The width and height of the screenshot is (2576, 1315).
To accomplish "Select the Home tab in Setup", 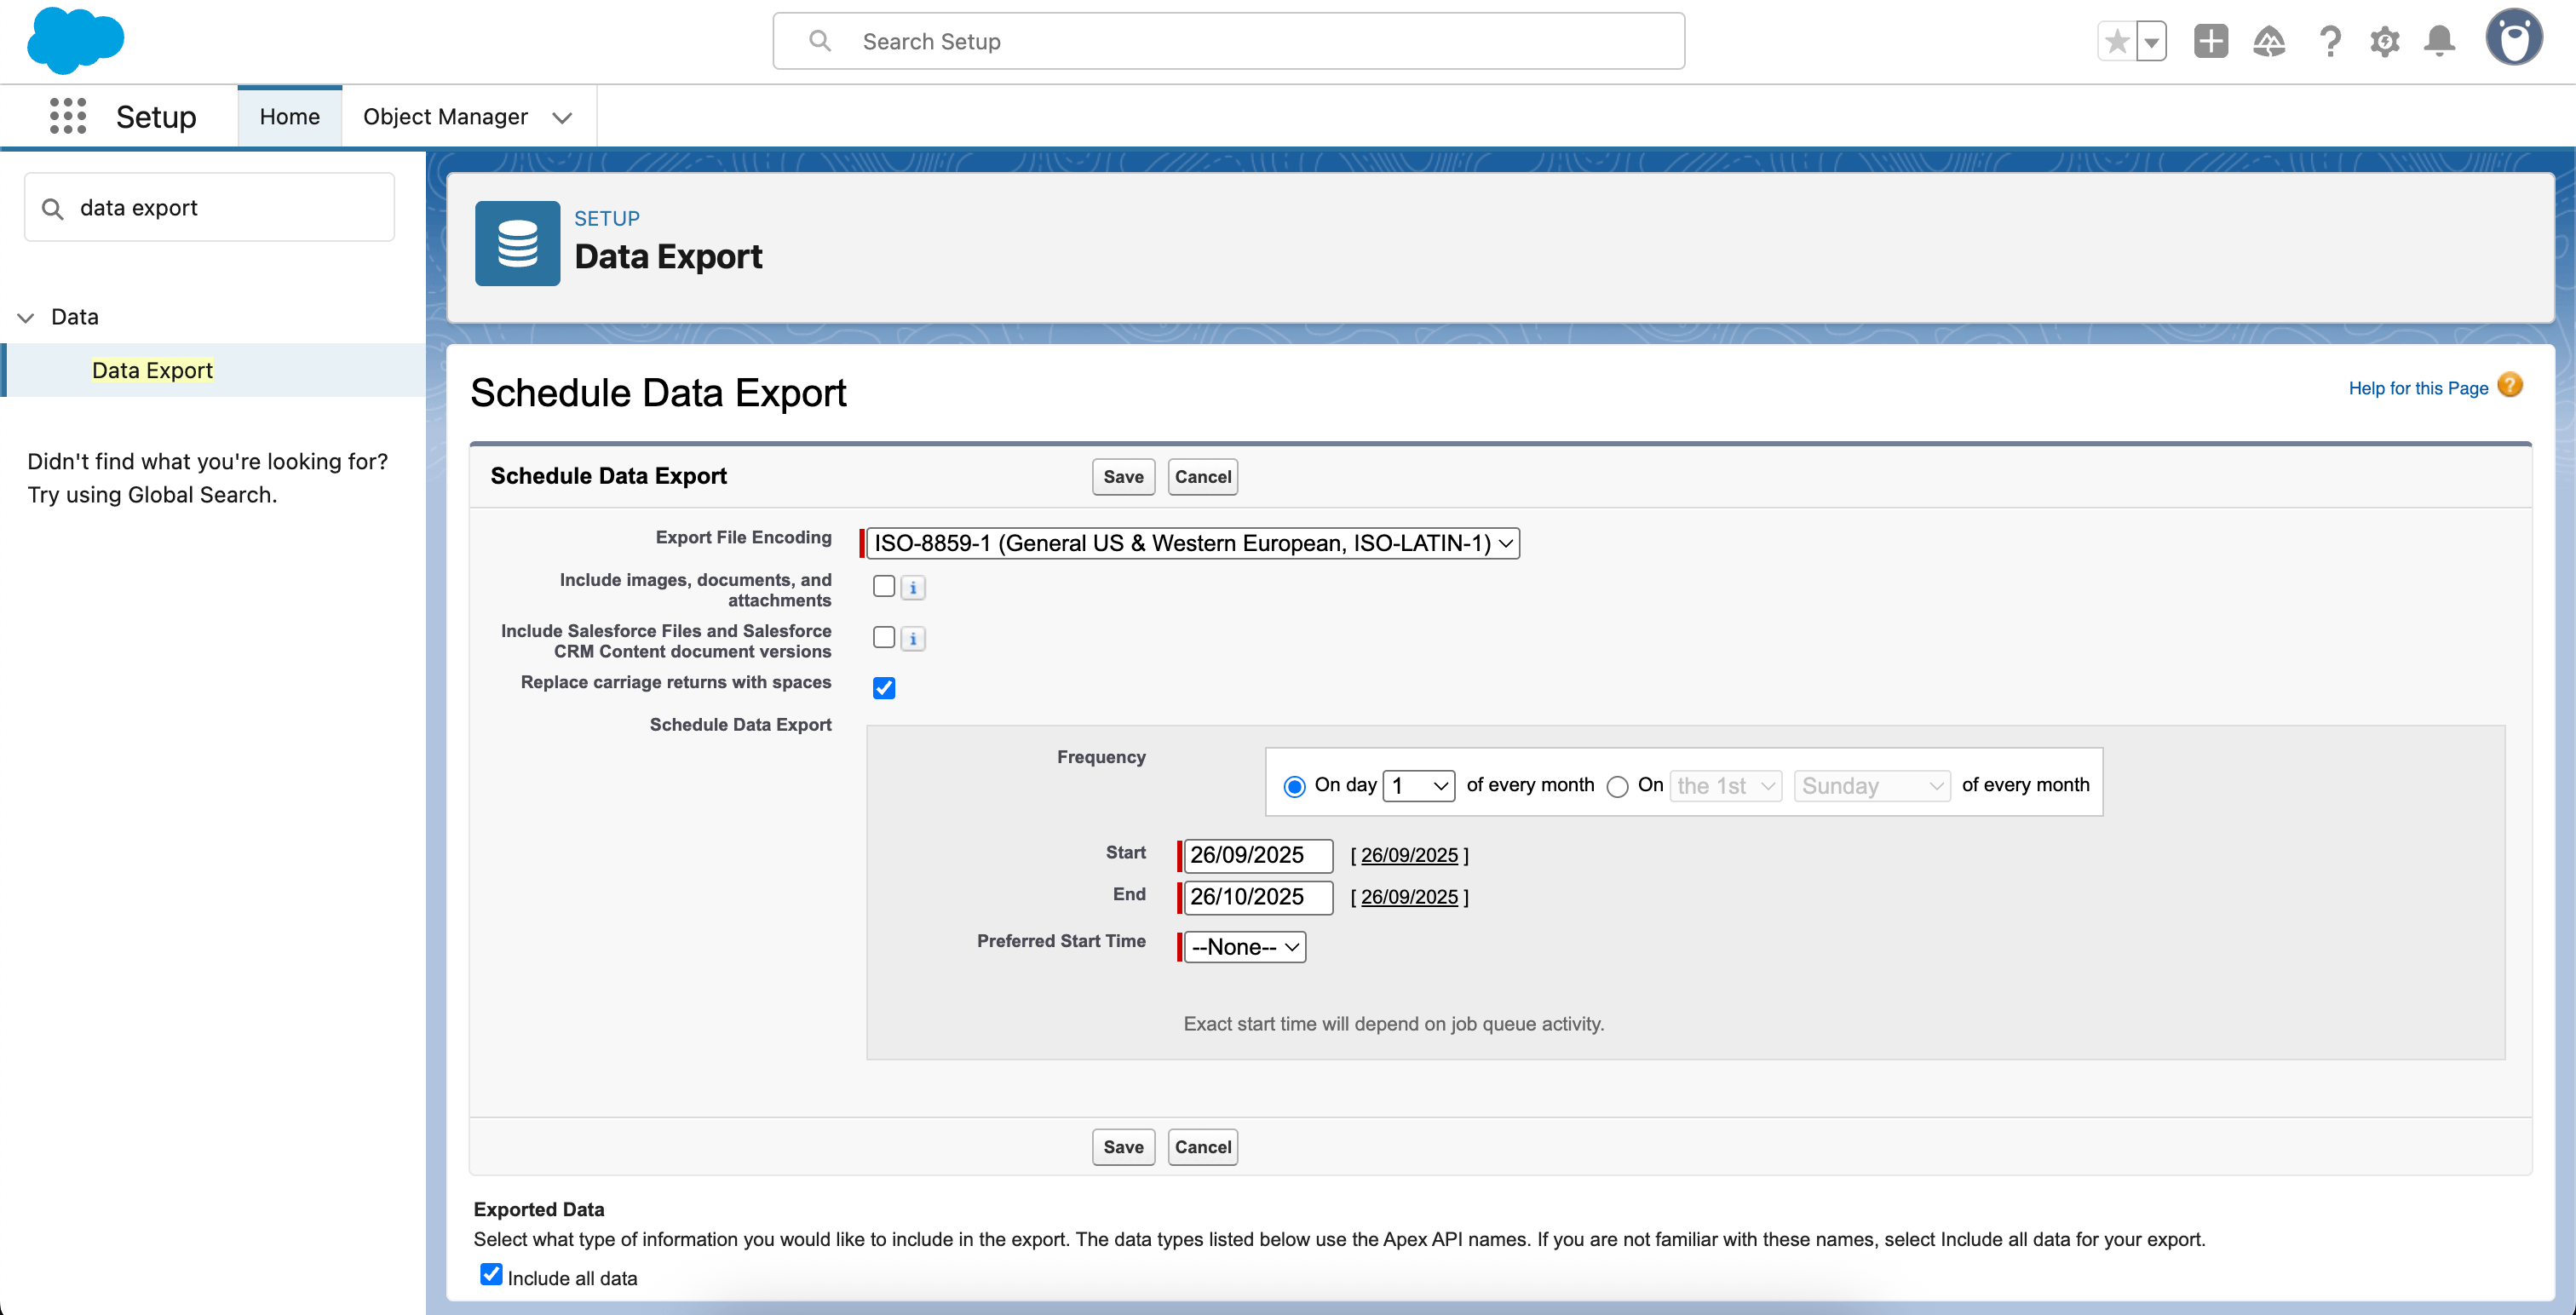I will (289, 116).
